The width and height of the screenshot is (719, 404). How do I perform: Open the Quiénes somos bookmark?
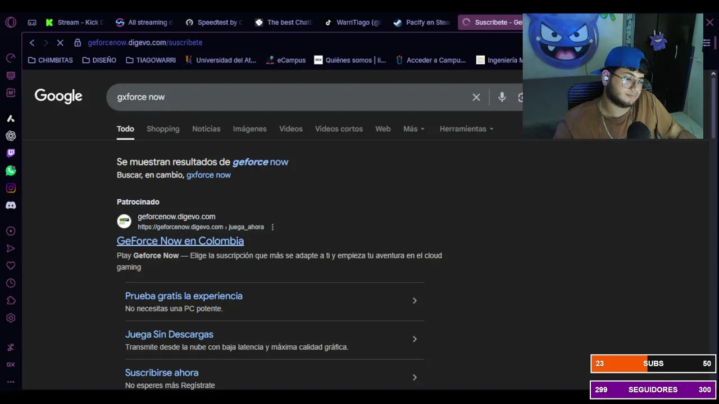[350, 60]
